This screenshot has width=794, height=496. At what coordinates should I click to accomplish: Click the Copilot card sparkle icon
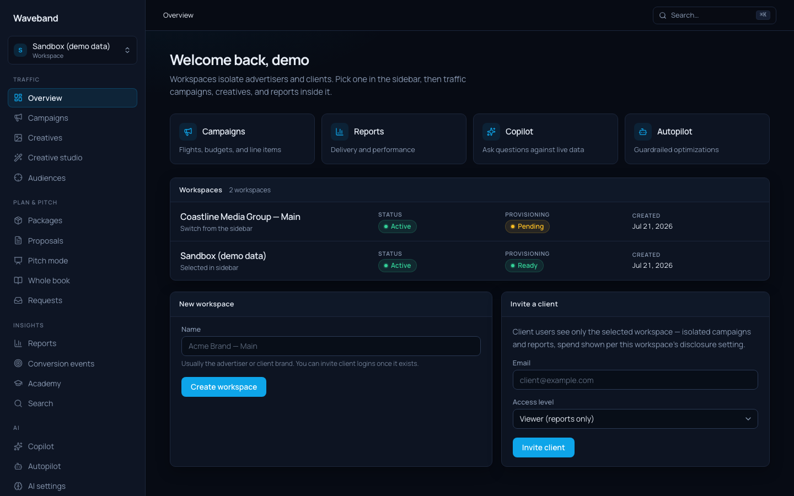click(x=491, y=132)
